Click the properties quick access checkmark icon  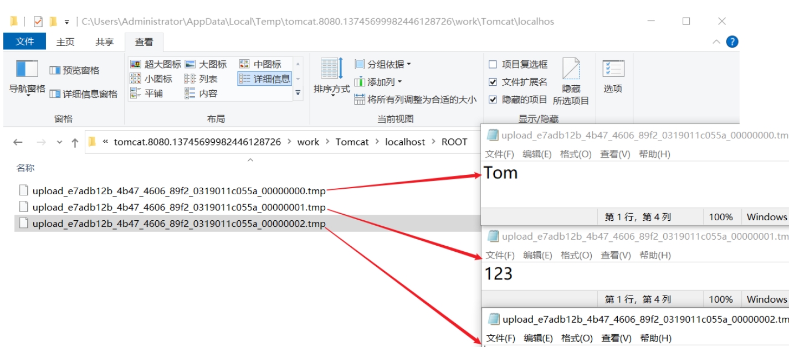point(38,22)
